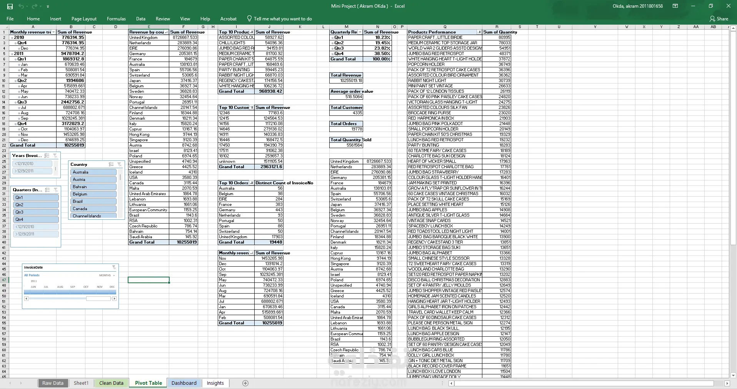Toggle Belgium in Country slicer
The width and height of the screenshot is (737, 389).
coord(93,194)
